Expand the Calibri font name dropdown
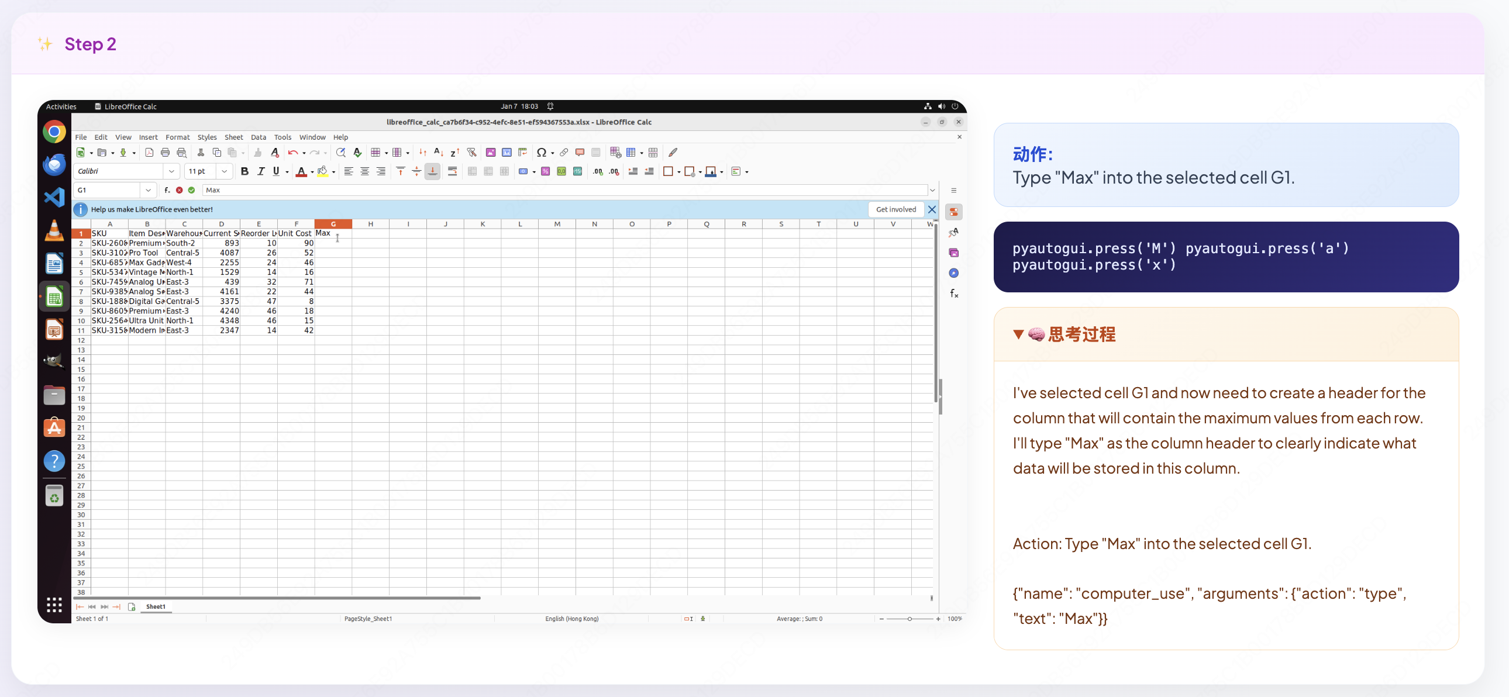The height and width of the screenshot is (697, 1509). click(x=171, y=171)
